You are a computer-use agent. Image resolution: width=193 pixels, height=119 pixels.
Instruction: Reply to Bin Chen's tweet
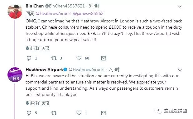click(29, 58)
